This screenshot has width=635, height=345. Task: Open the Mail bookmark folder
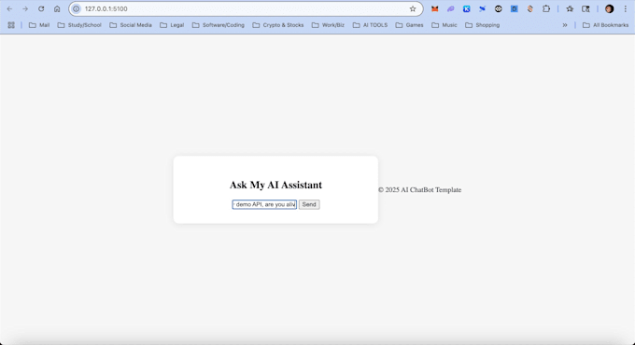39,25
